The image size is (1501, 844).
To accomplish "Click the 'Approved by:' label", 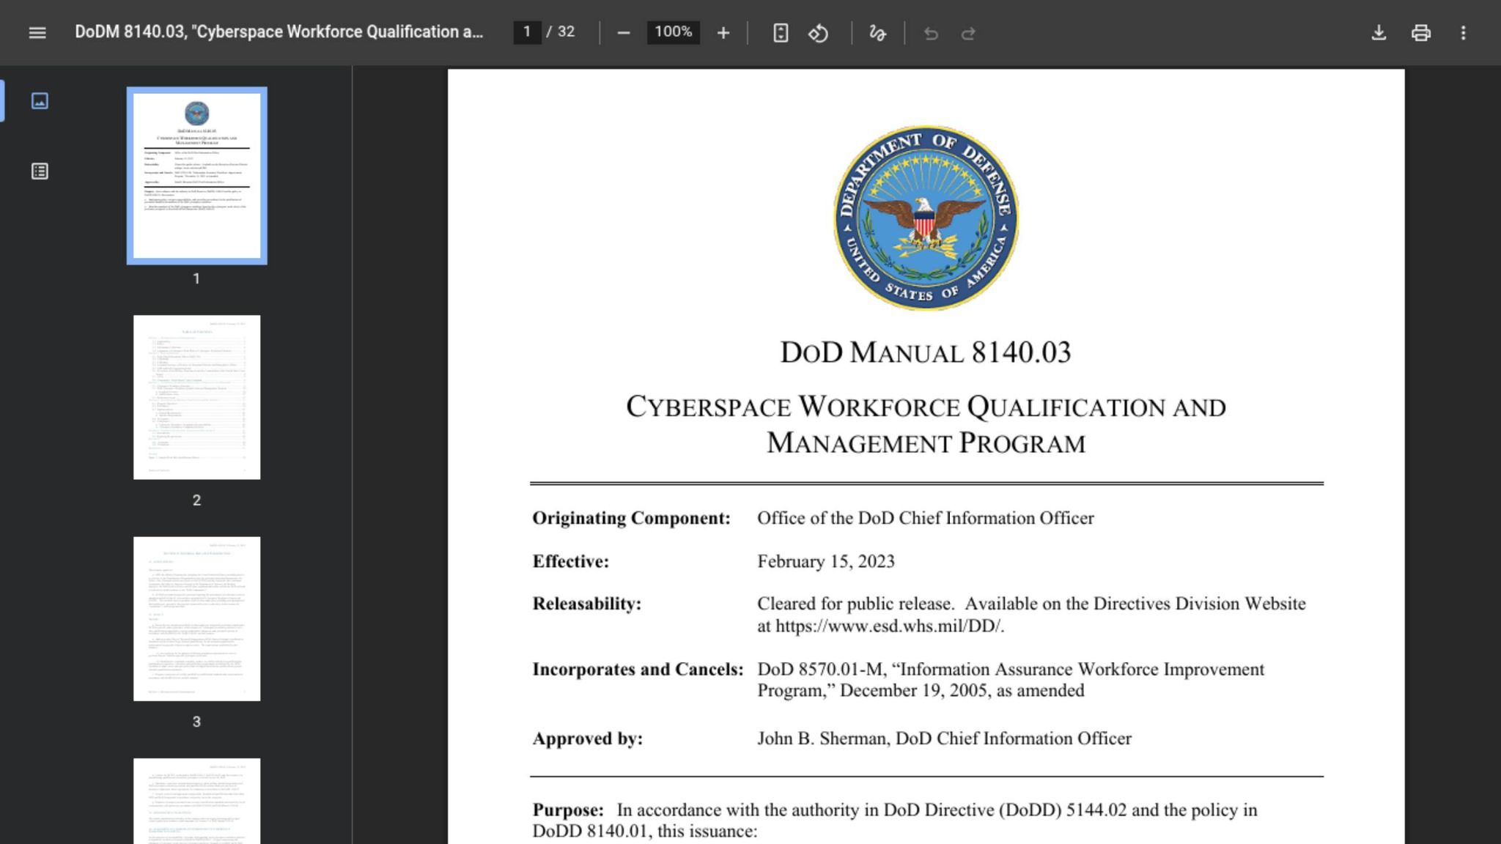I will point(587,738).
